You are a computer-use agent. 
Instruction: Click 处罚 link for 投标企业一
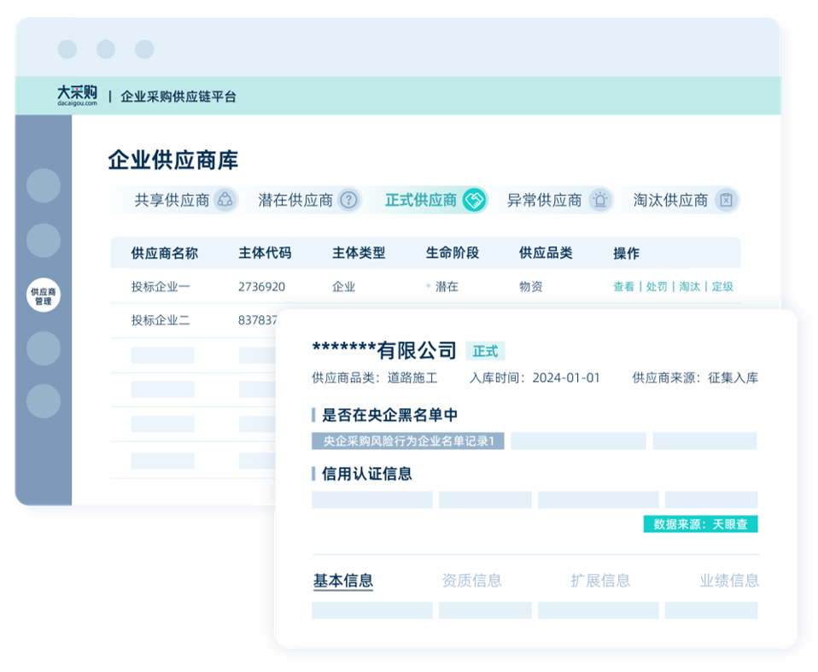pos(656,287)
